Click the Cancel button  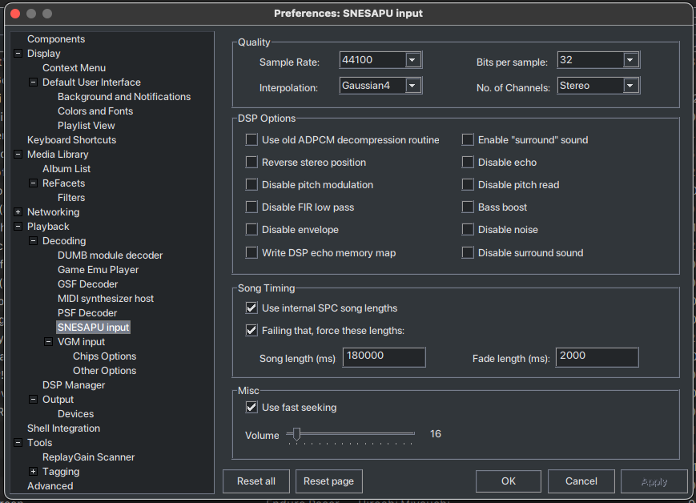pyautogui.click(x=581, y=481)
